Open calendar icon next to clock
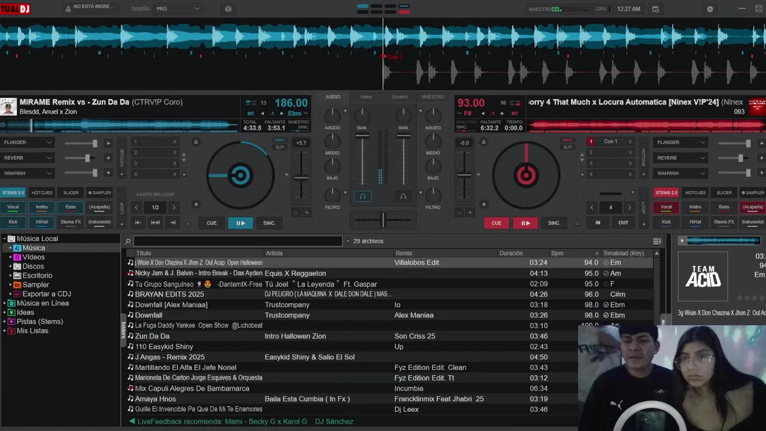Screen dimensions: 766x431 656,9
